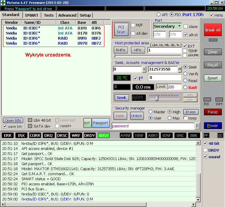Select the Bad! radio button
The width and height of the screenshot is (225, 207).
185,87
